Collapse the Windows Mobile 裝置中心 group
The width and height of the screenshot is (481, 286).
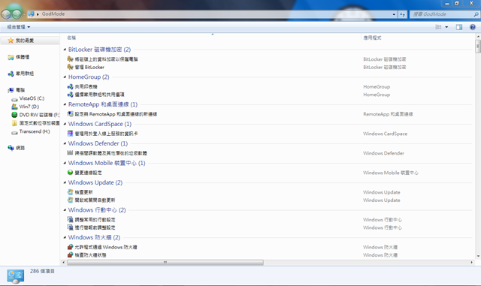[x=65, y=163]
